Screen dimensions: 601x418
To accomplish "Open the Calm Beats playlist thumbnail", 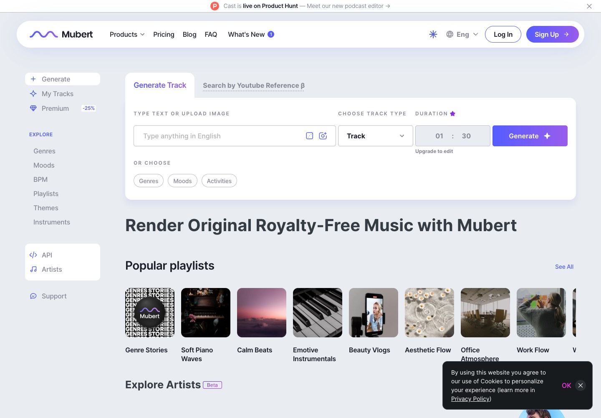I will [262, 313].
